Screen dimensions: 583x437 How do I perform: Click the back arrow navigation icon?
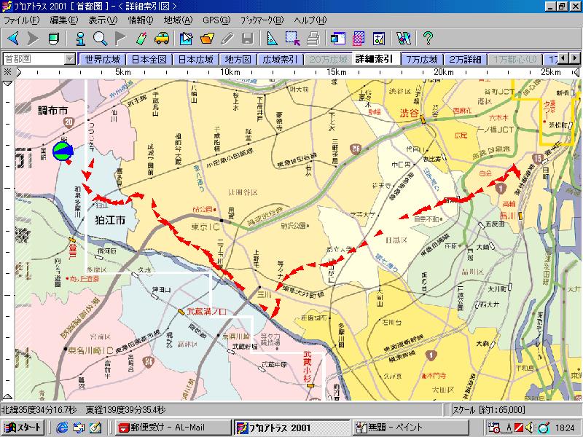13,38
